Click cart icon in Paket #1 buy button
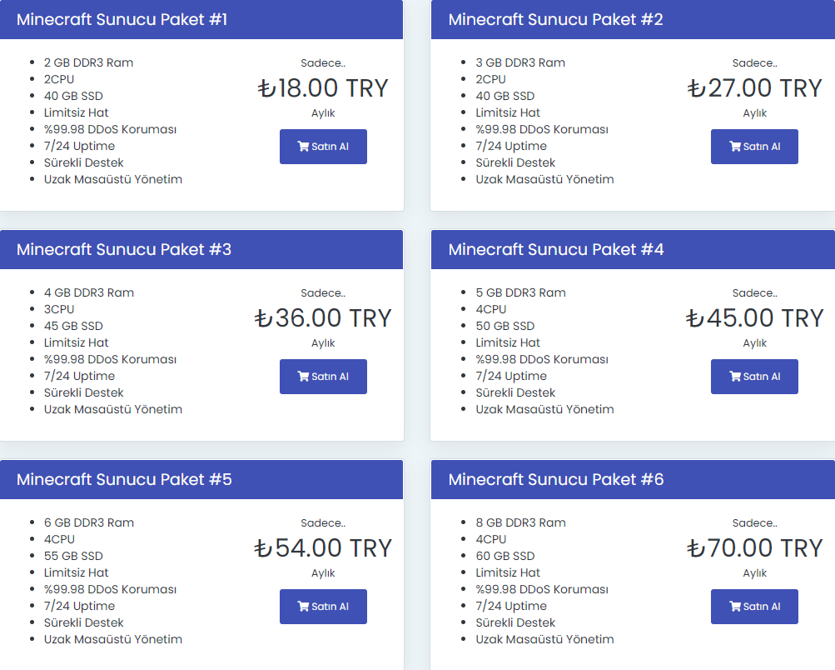Image resolution: width=835 pixels, height=670 pixels. point(303,146)
